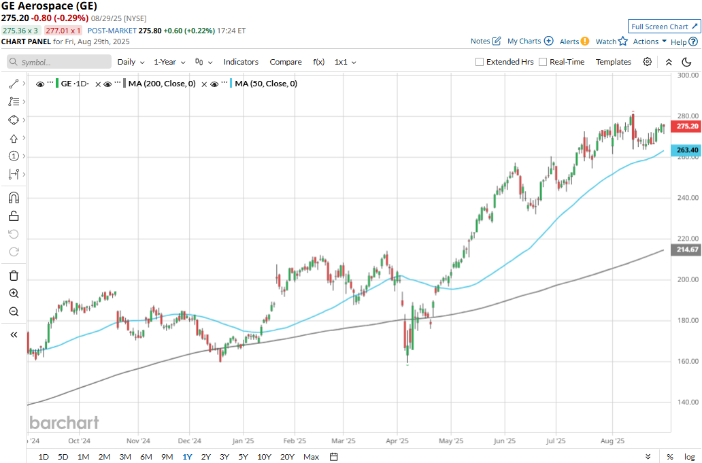Select the 10Y time range

pos(264,457)
